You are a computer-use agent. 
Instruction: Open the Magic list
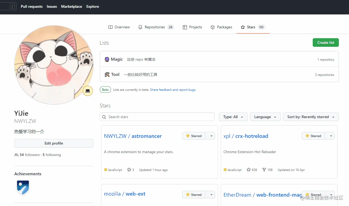coord(117,59)
